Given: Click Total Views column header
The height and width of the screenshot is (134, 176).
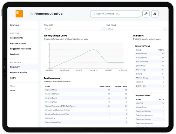Looking at the screenshot, I should point(104,86).
